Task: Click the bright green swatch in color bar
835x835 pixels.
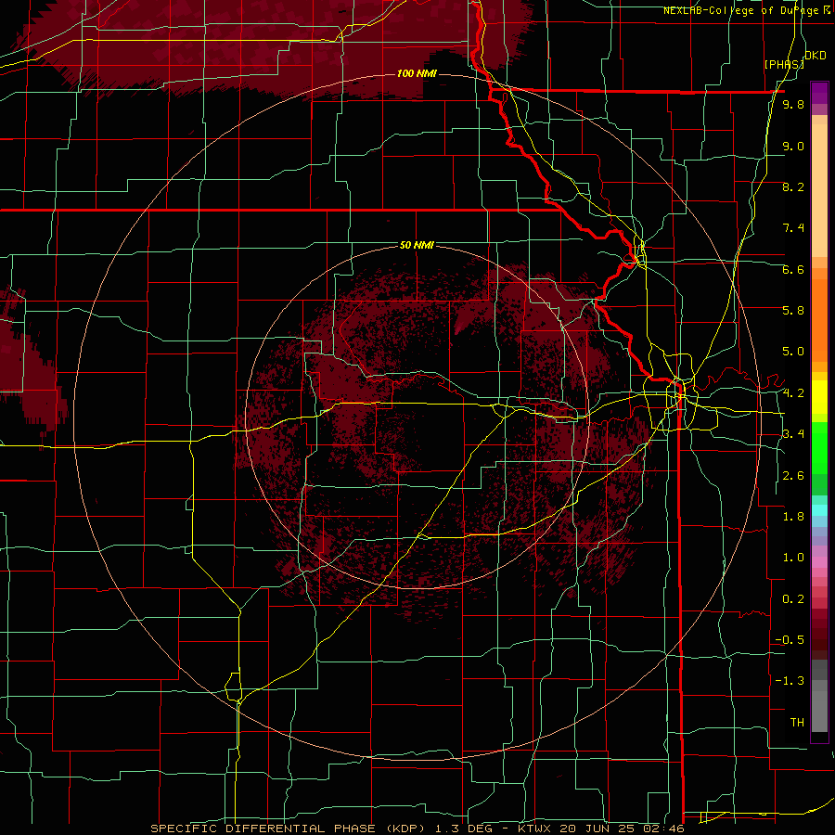Action: 819,447
